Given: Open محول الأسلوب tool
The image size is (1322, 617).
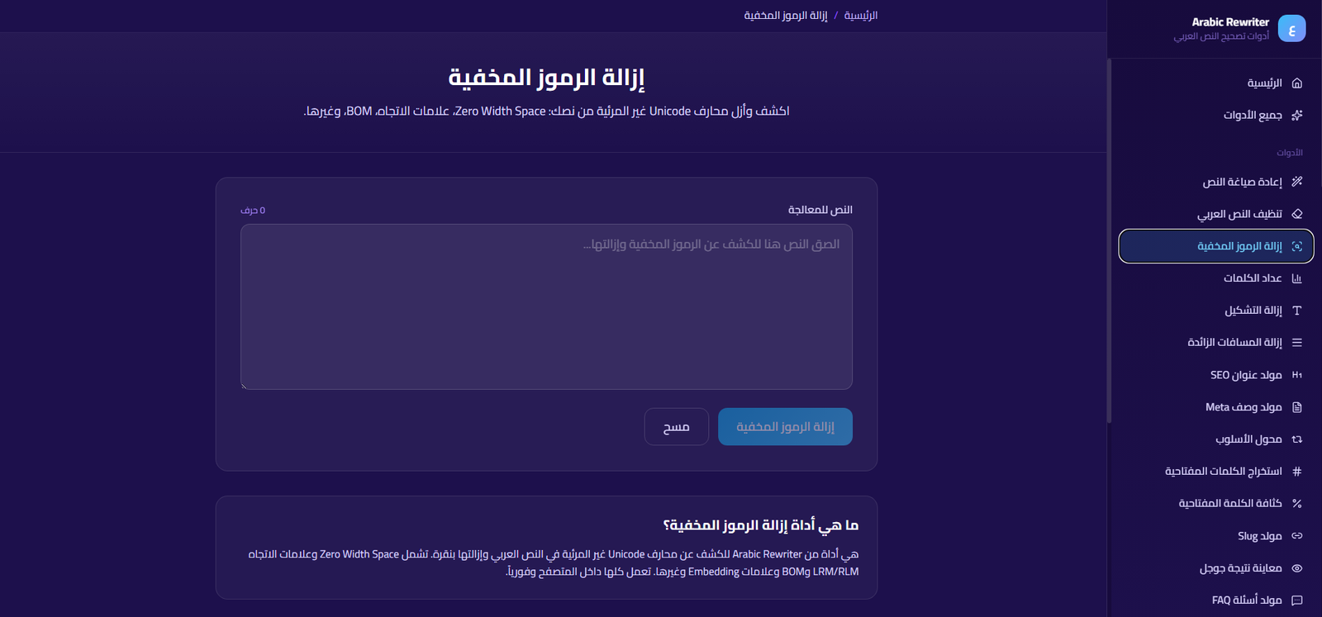Looking at the screenshot, I should click(1216, 439).
